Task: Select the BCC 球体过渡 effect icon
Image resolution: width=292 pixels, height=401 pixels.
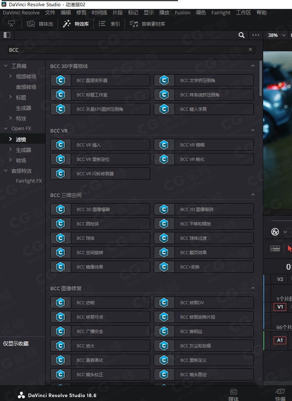Action: 164,238
